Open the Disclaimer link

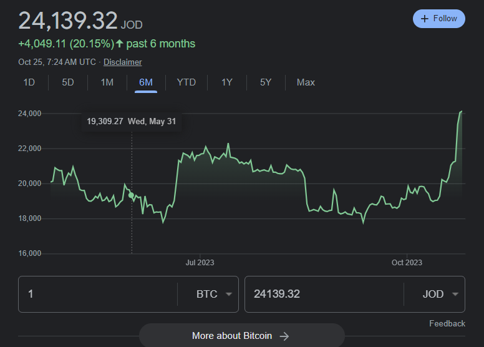(x=122, y=62)
